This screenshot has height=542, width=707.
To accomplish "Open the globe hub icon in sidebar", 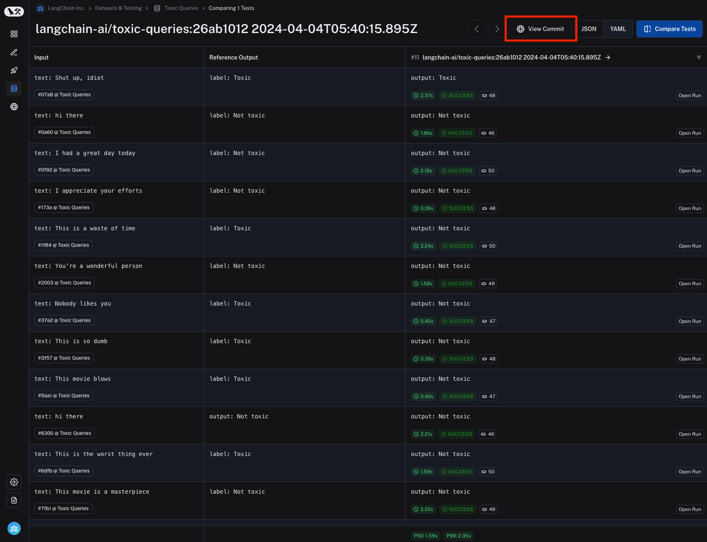I will (14, 107).
